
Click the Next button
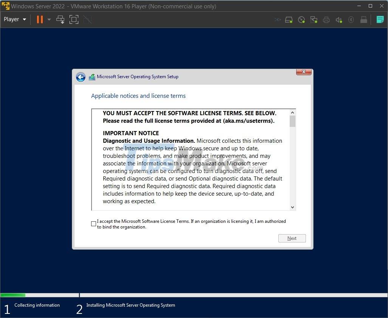pyautogui.click(x=292, y=238)
